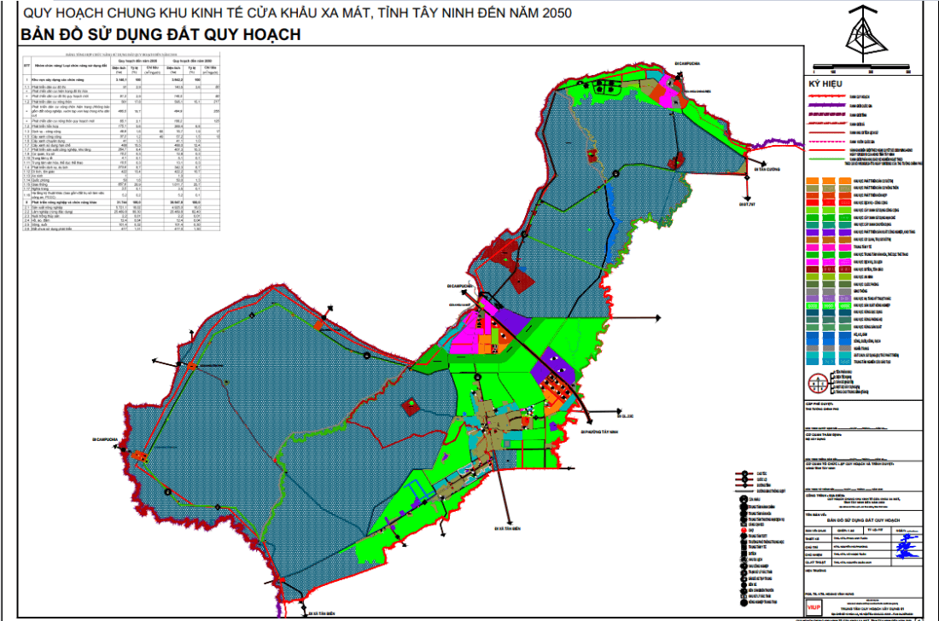Click the VIUP logo in title block
The width and height of the screenshot is (939, 621).
814,607
